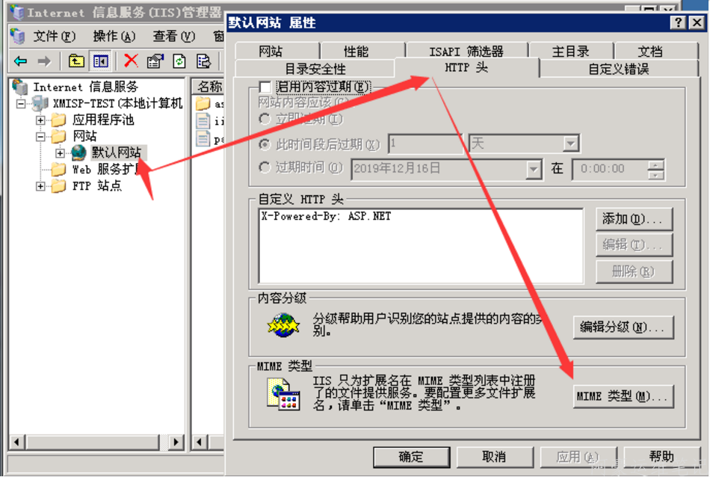The height and width of the screenshot is (477, 710).
Task: Click the red X delete icon
Action: click(x=131, y=61)
